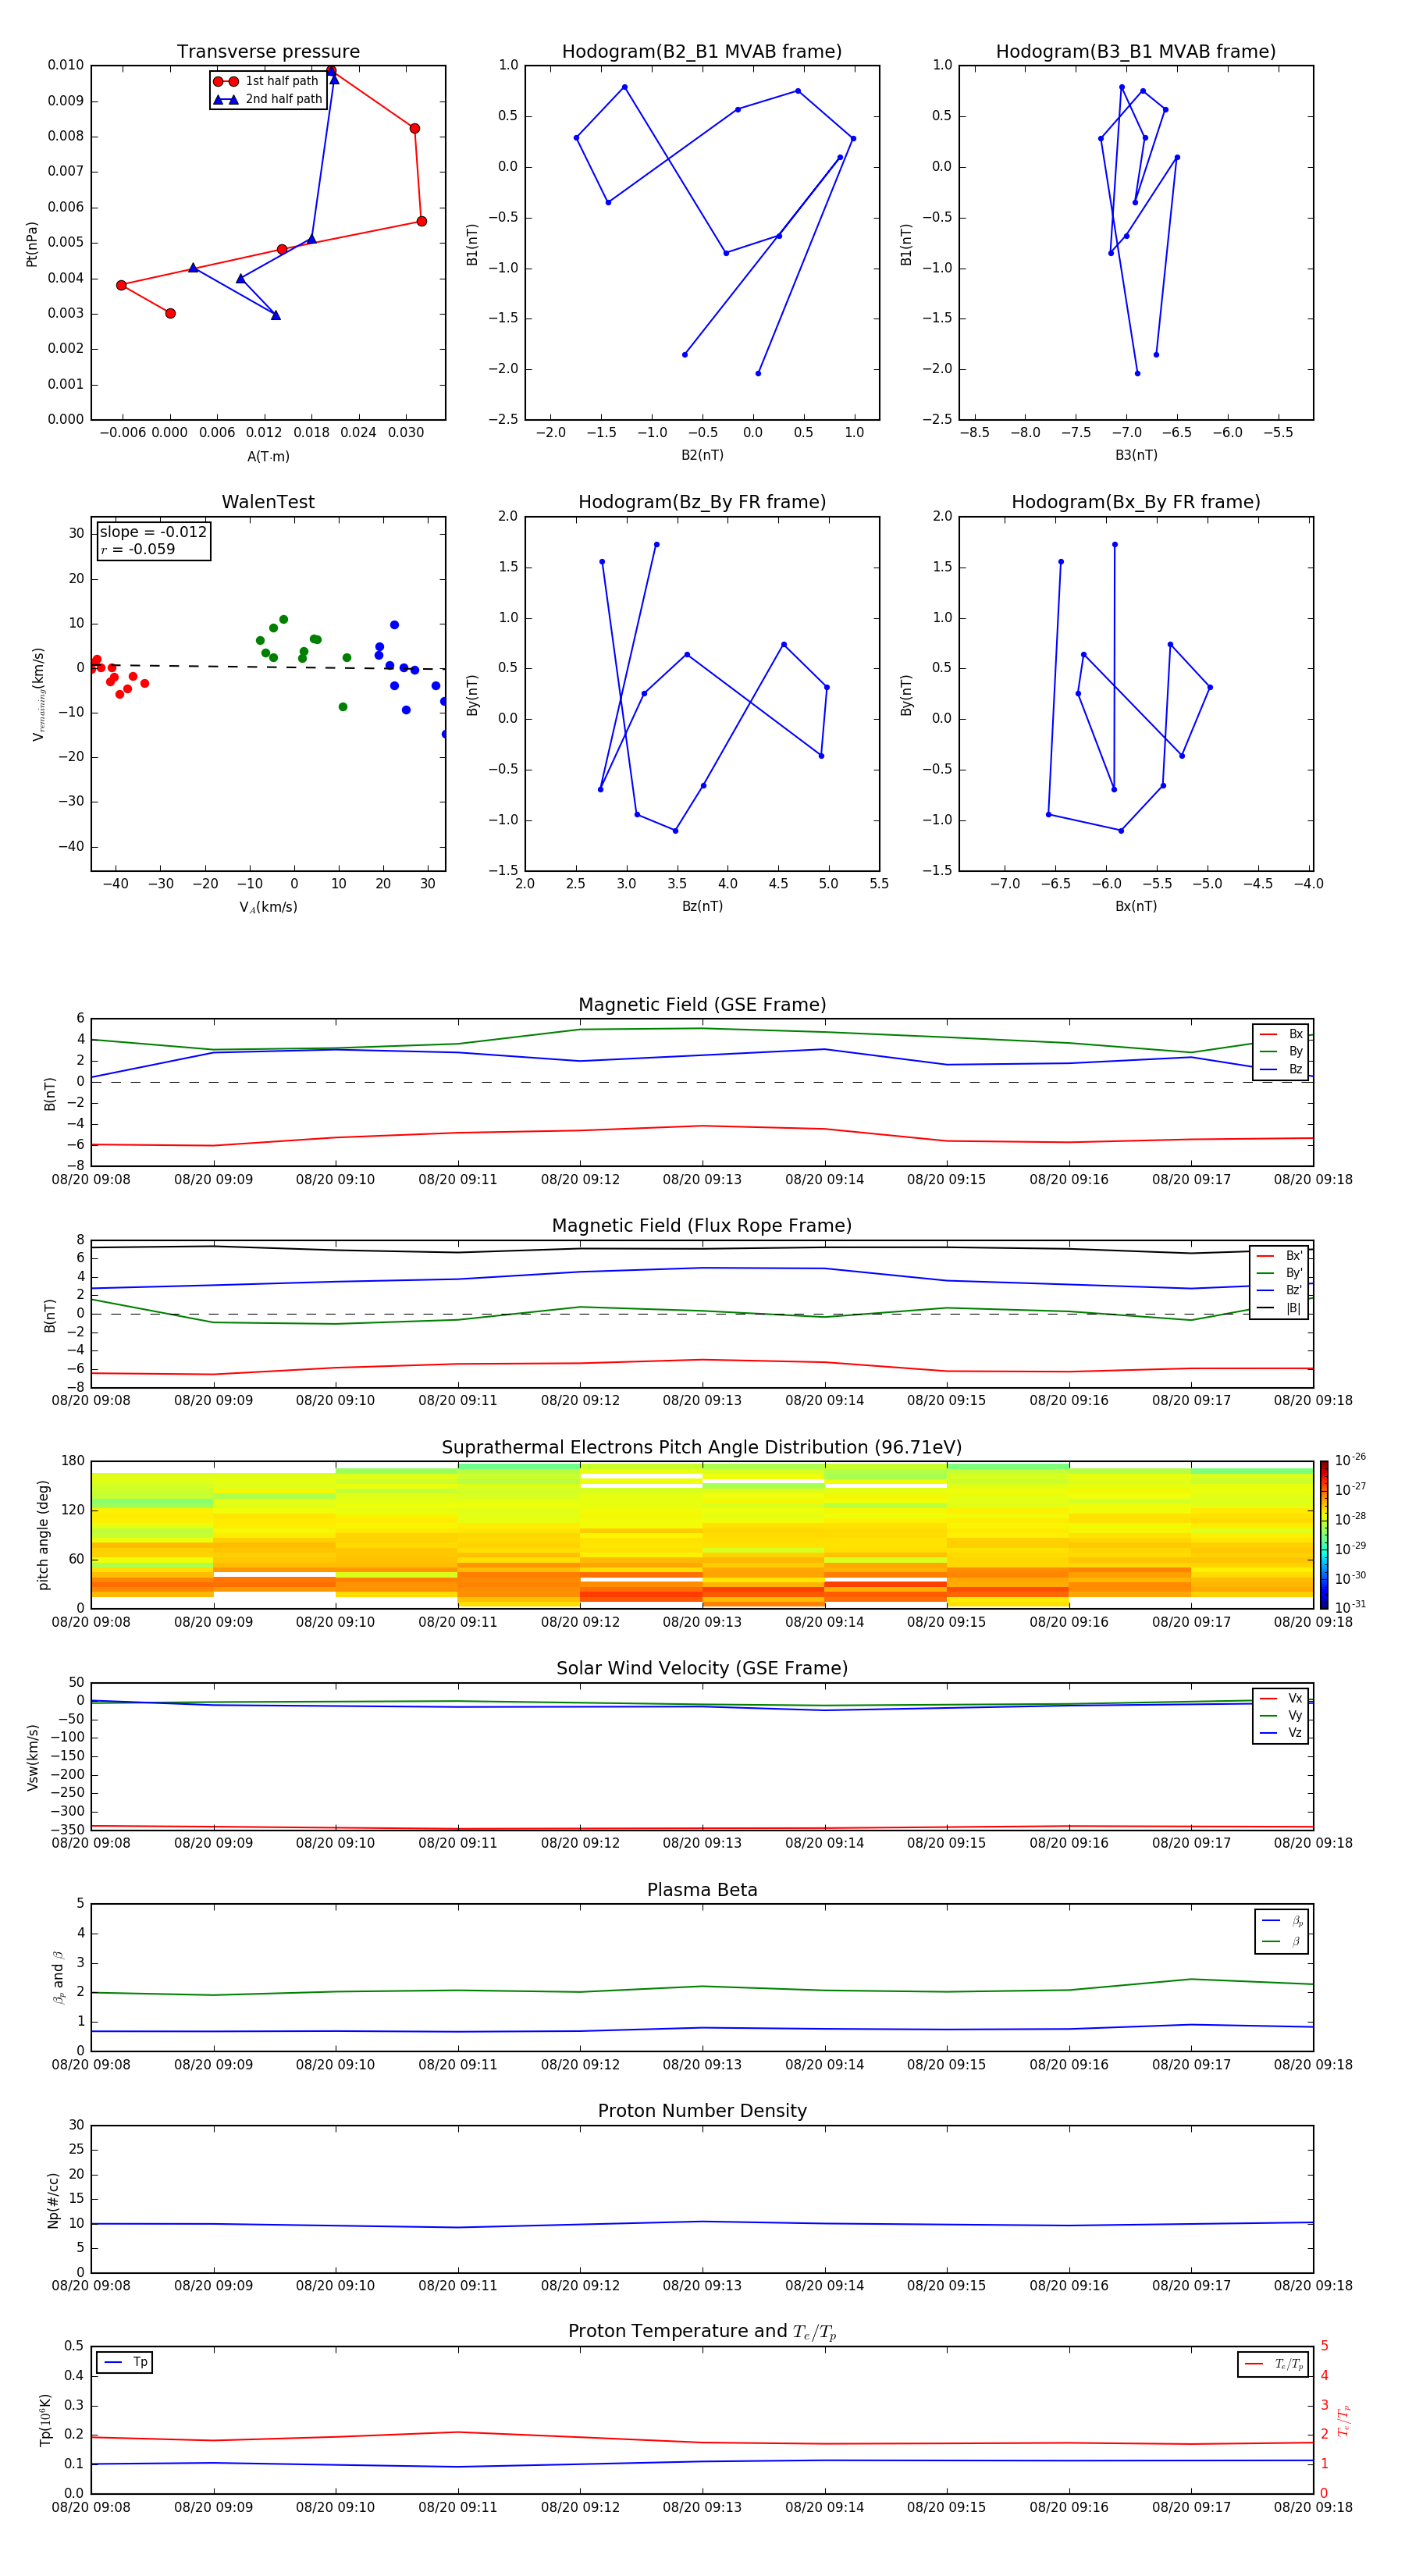Click the colorbar's top tick label 10^-26
Screen dimensions: 1405x2576
click(x=1350, y=1460)
